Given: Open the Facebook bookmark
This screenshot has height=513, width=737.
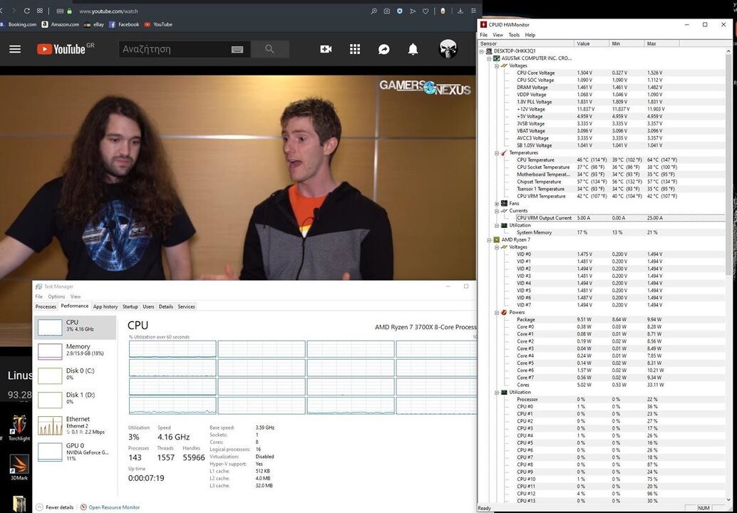Looking at the screenshot, I should (x=124, y=24).
